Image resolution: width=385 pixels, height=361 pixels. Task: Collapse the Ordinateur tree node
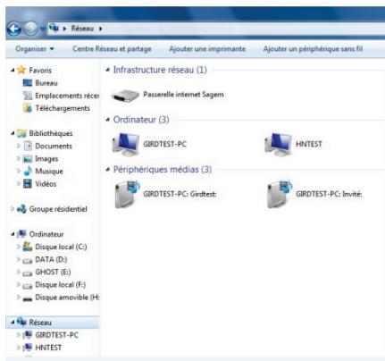click(x=13, y=234)
